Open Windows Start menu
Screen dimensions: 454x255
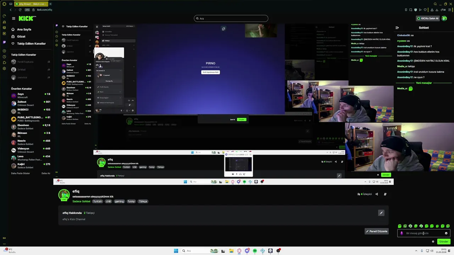point(176,251)
